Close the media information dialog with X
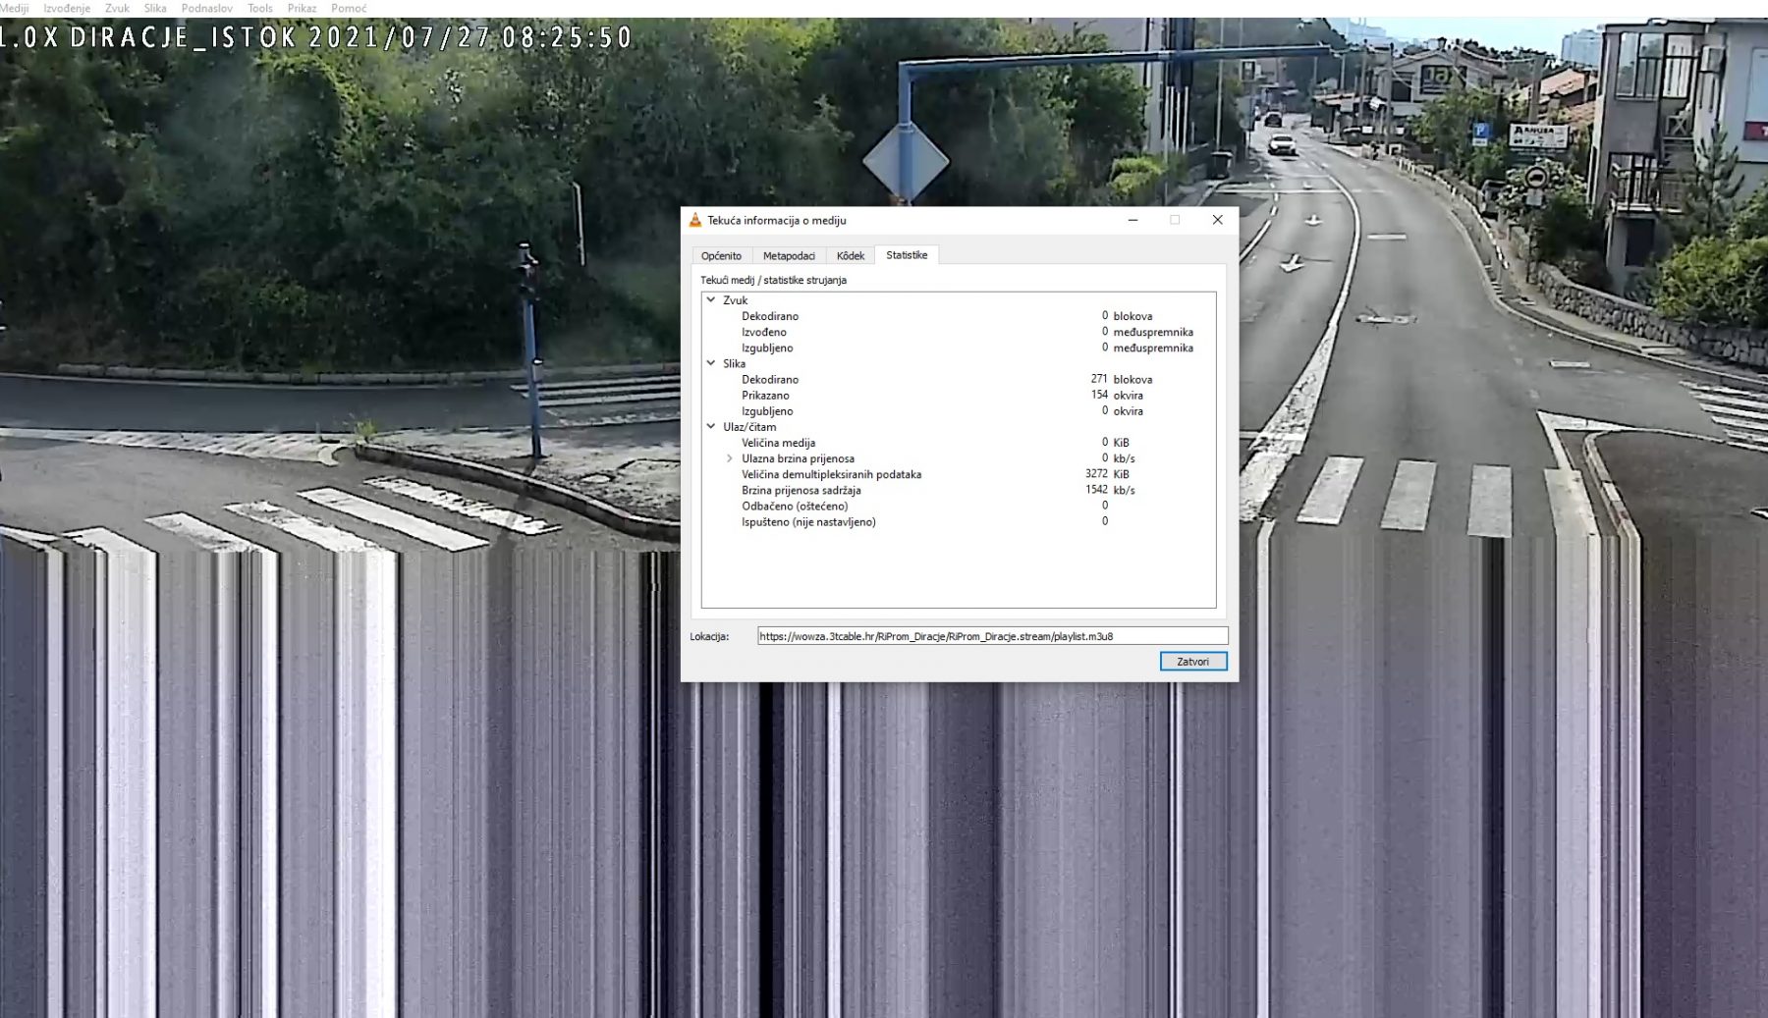 [1217, 220]
